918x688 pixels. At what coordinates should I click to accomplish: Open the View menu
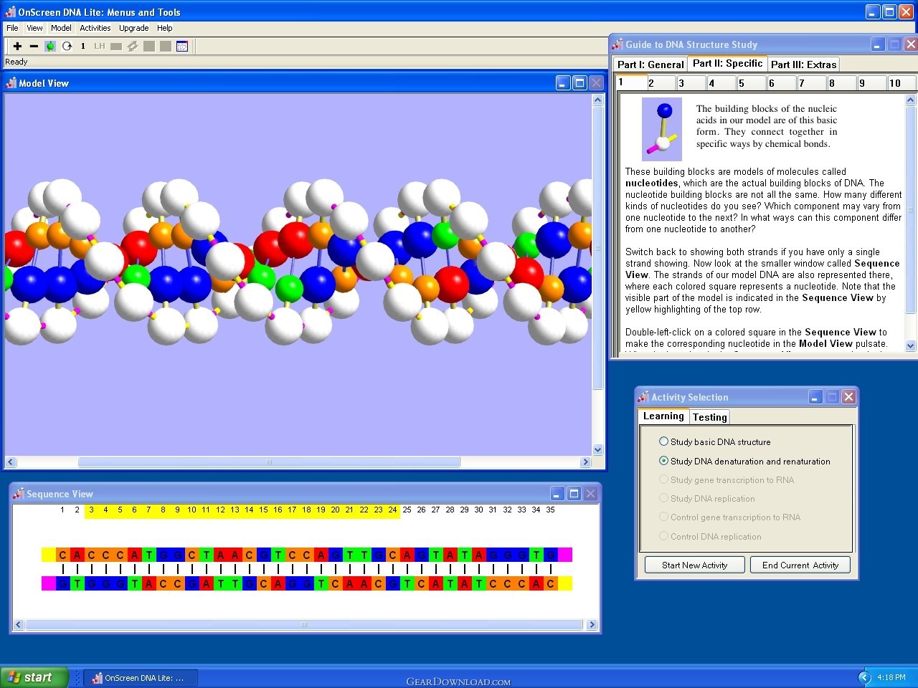(x=34, y=28)
